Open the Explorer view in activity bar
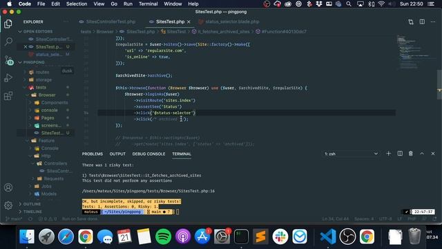This screenshot has width=442, height=249. pos(8,24)
